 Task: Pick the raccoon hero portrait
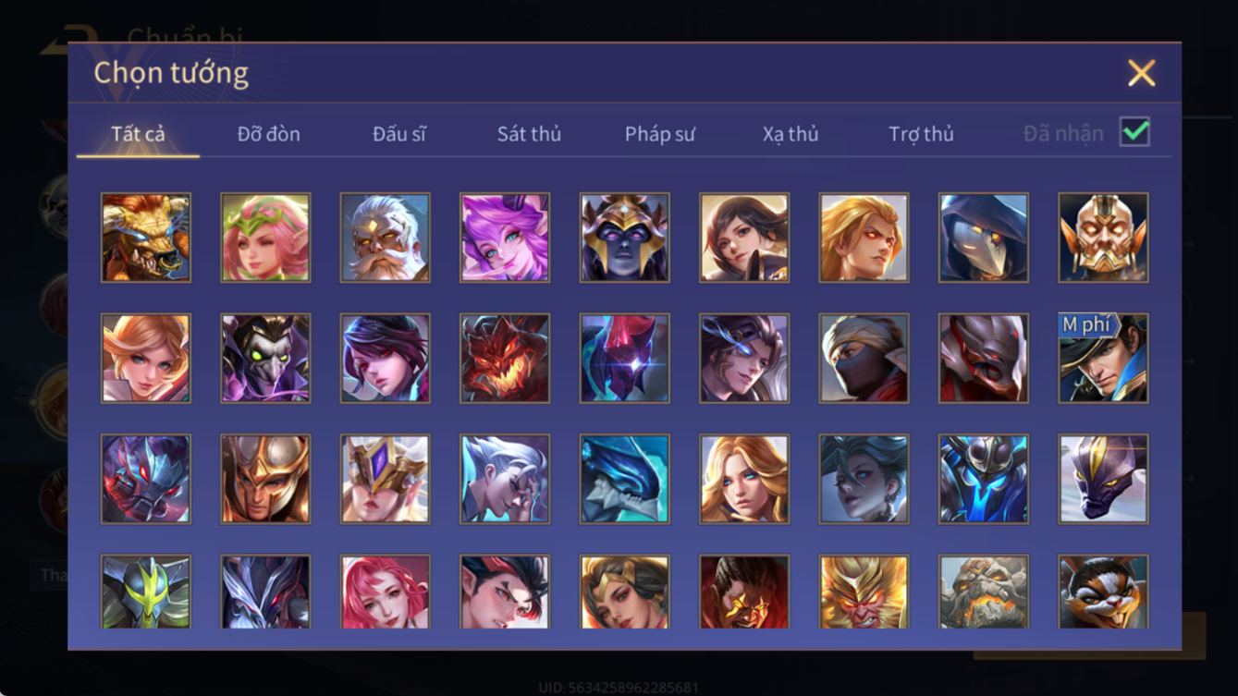click(1104, 592)
